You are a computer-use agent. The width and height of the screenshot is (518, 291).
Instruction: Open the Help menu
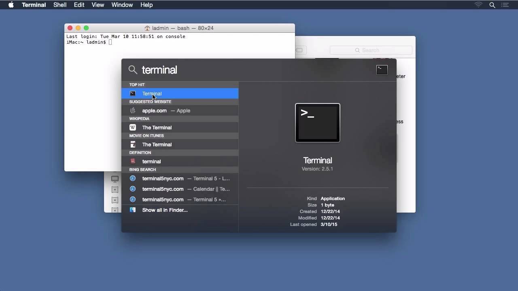(x=146, y=5)
